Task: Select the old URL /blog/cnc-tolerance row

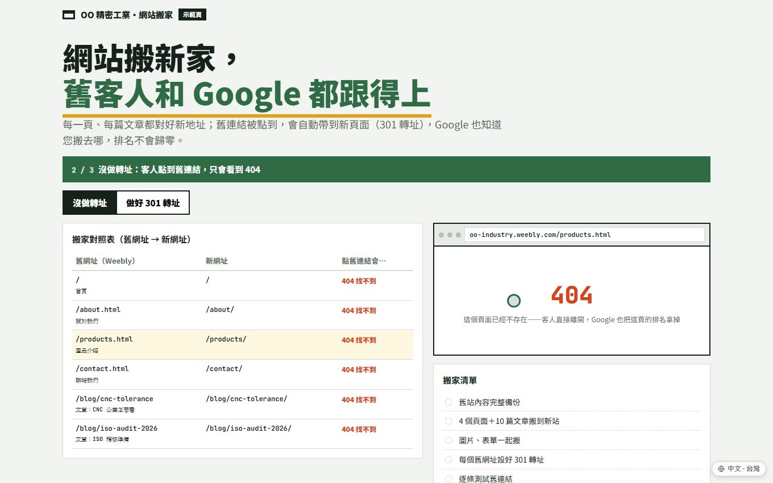Action: coord(243,405)
